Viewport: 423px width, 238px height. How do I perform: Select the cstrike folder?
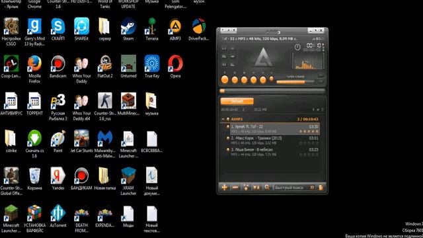[x=11, y=141]
